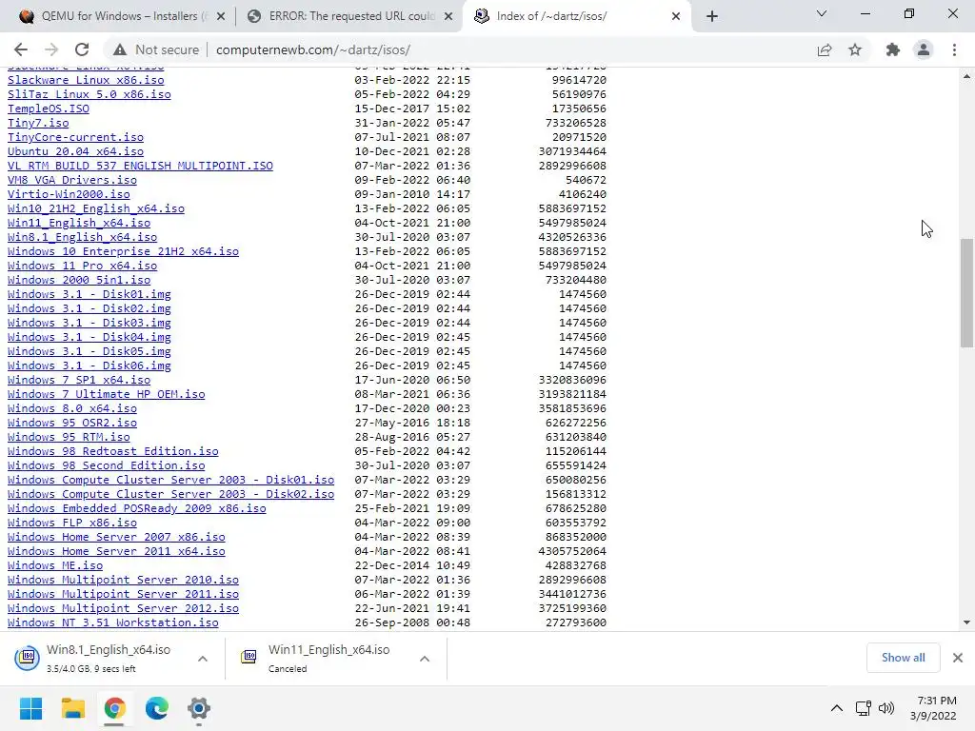Click the page scroll-up arrow

click(966, 76)
